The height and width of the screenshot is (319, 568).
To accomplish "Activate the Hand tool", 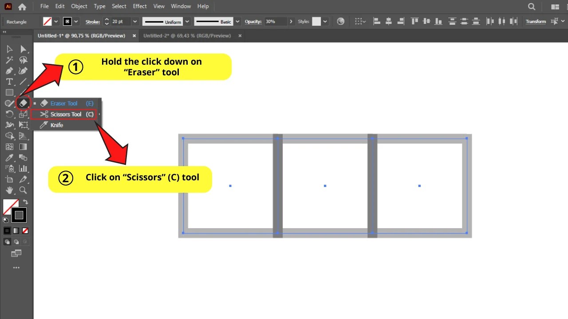I will click(x=9, y=190).
